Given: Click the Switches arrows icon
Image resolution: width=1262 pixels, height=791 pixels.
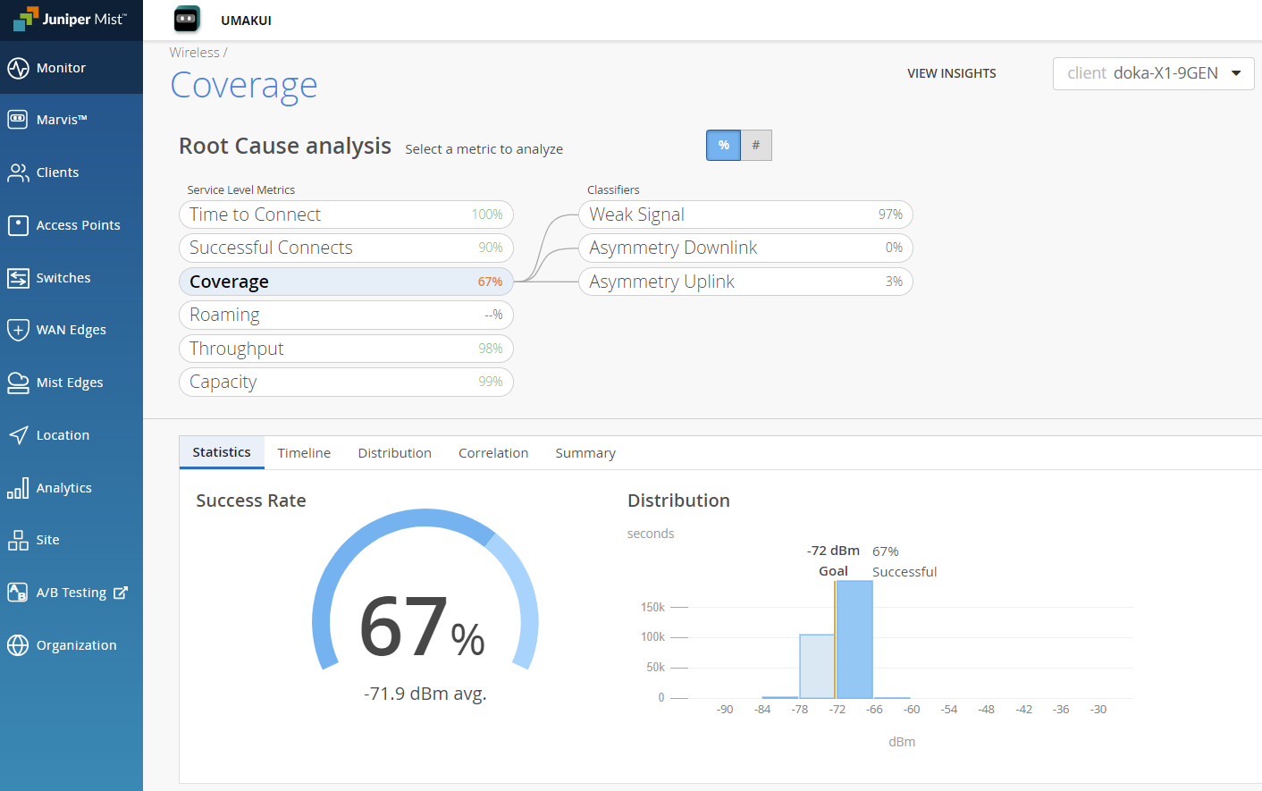Looking at the screenshot, I should tap(18, 278).
